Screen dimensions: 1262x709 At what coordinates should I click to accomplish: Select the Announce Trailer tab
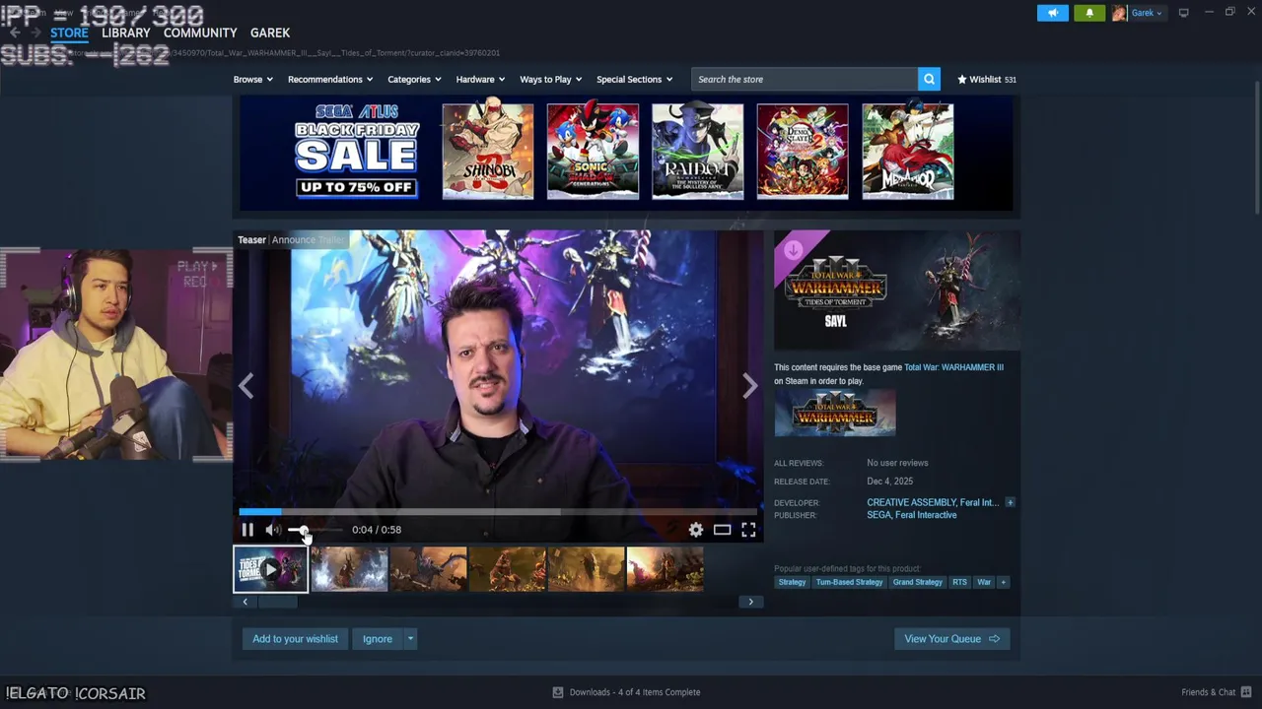point(309,240)
